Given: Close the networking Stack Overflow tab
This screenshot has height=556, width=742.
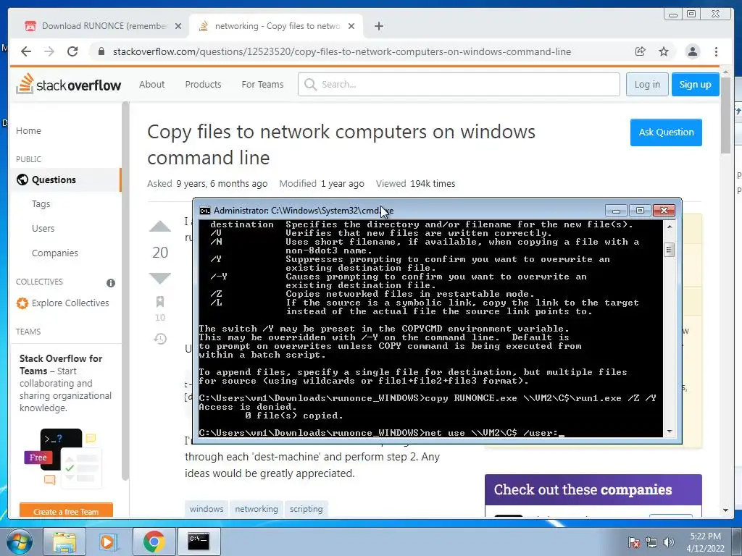Looking at the screenshot, I should [x=351, y=27].
